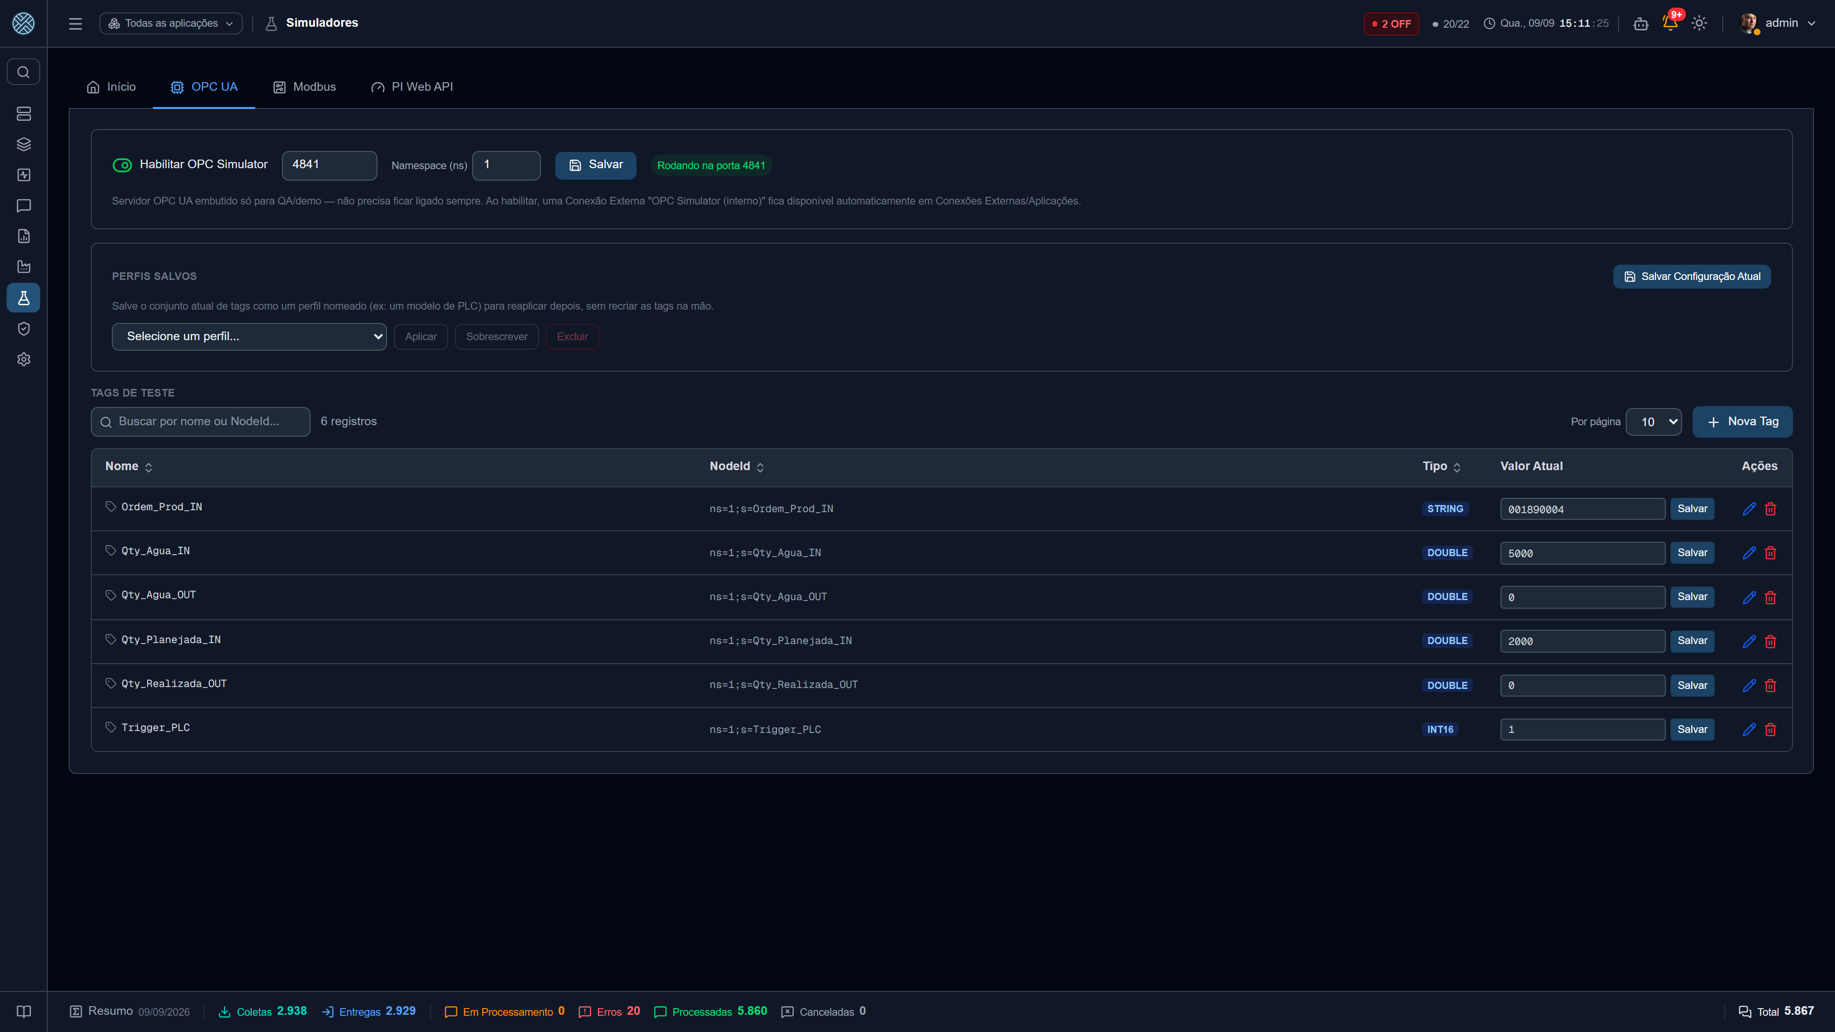Click the 20/22 connections indicator

(x=1450, y=23)
